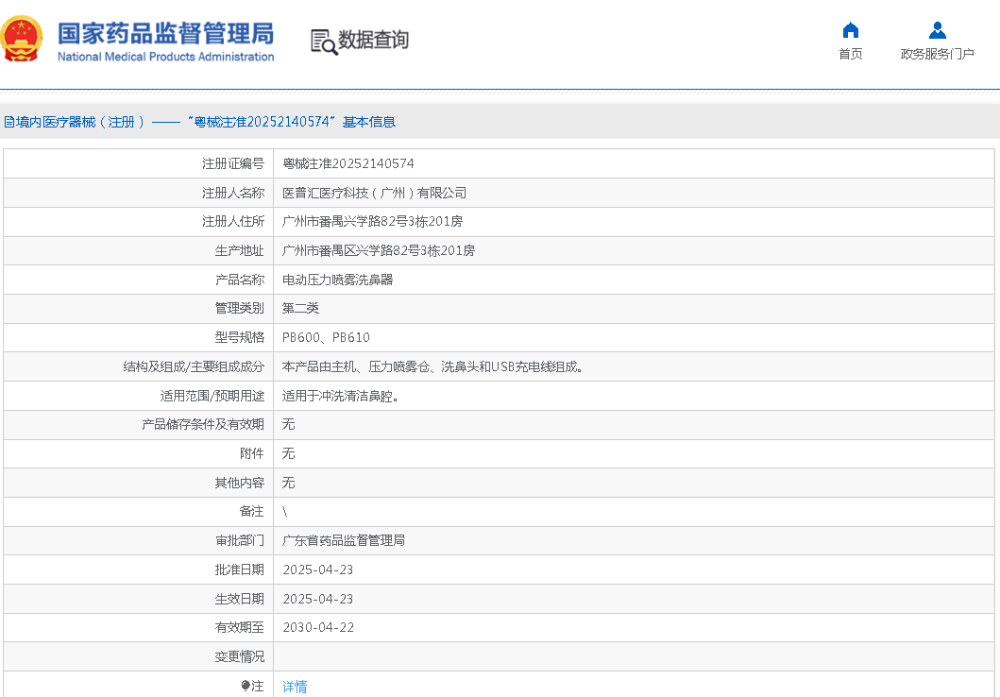Select registrant name 医普汇医疗科技（广州）有限公司

tap(374, 193)
